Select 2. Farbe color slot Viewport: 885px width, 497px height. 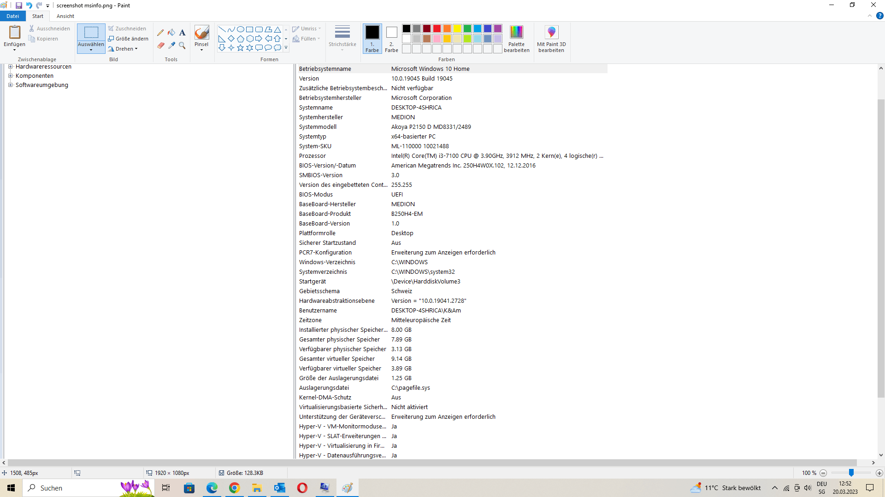coord(391,39)
